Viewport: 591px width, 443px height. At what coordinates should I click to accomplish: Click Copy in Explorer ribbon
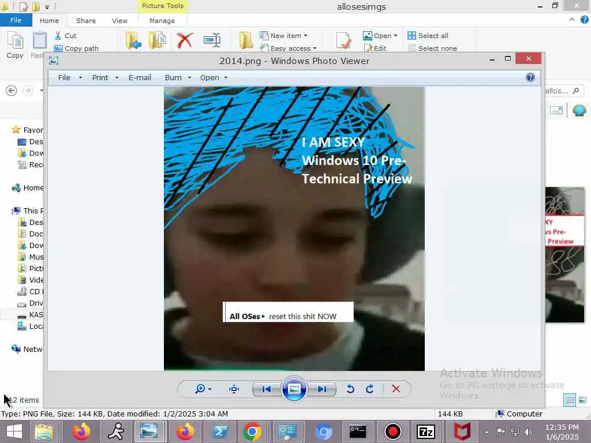(15, 45)
